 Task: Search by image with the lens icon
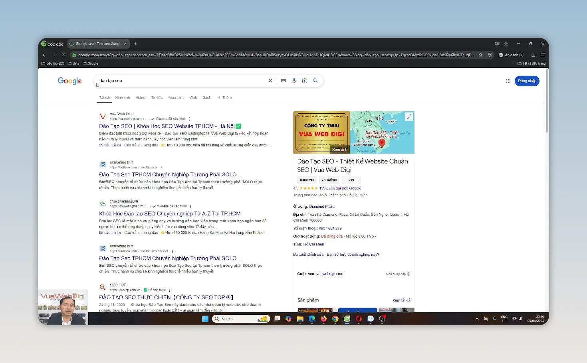[x=305, y=81]
